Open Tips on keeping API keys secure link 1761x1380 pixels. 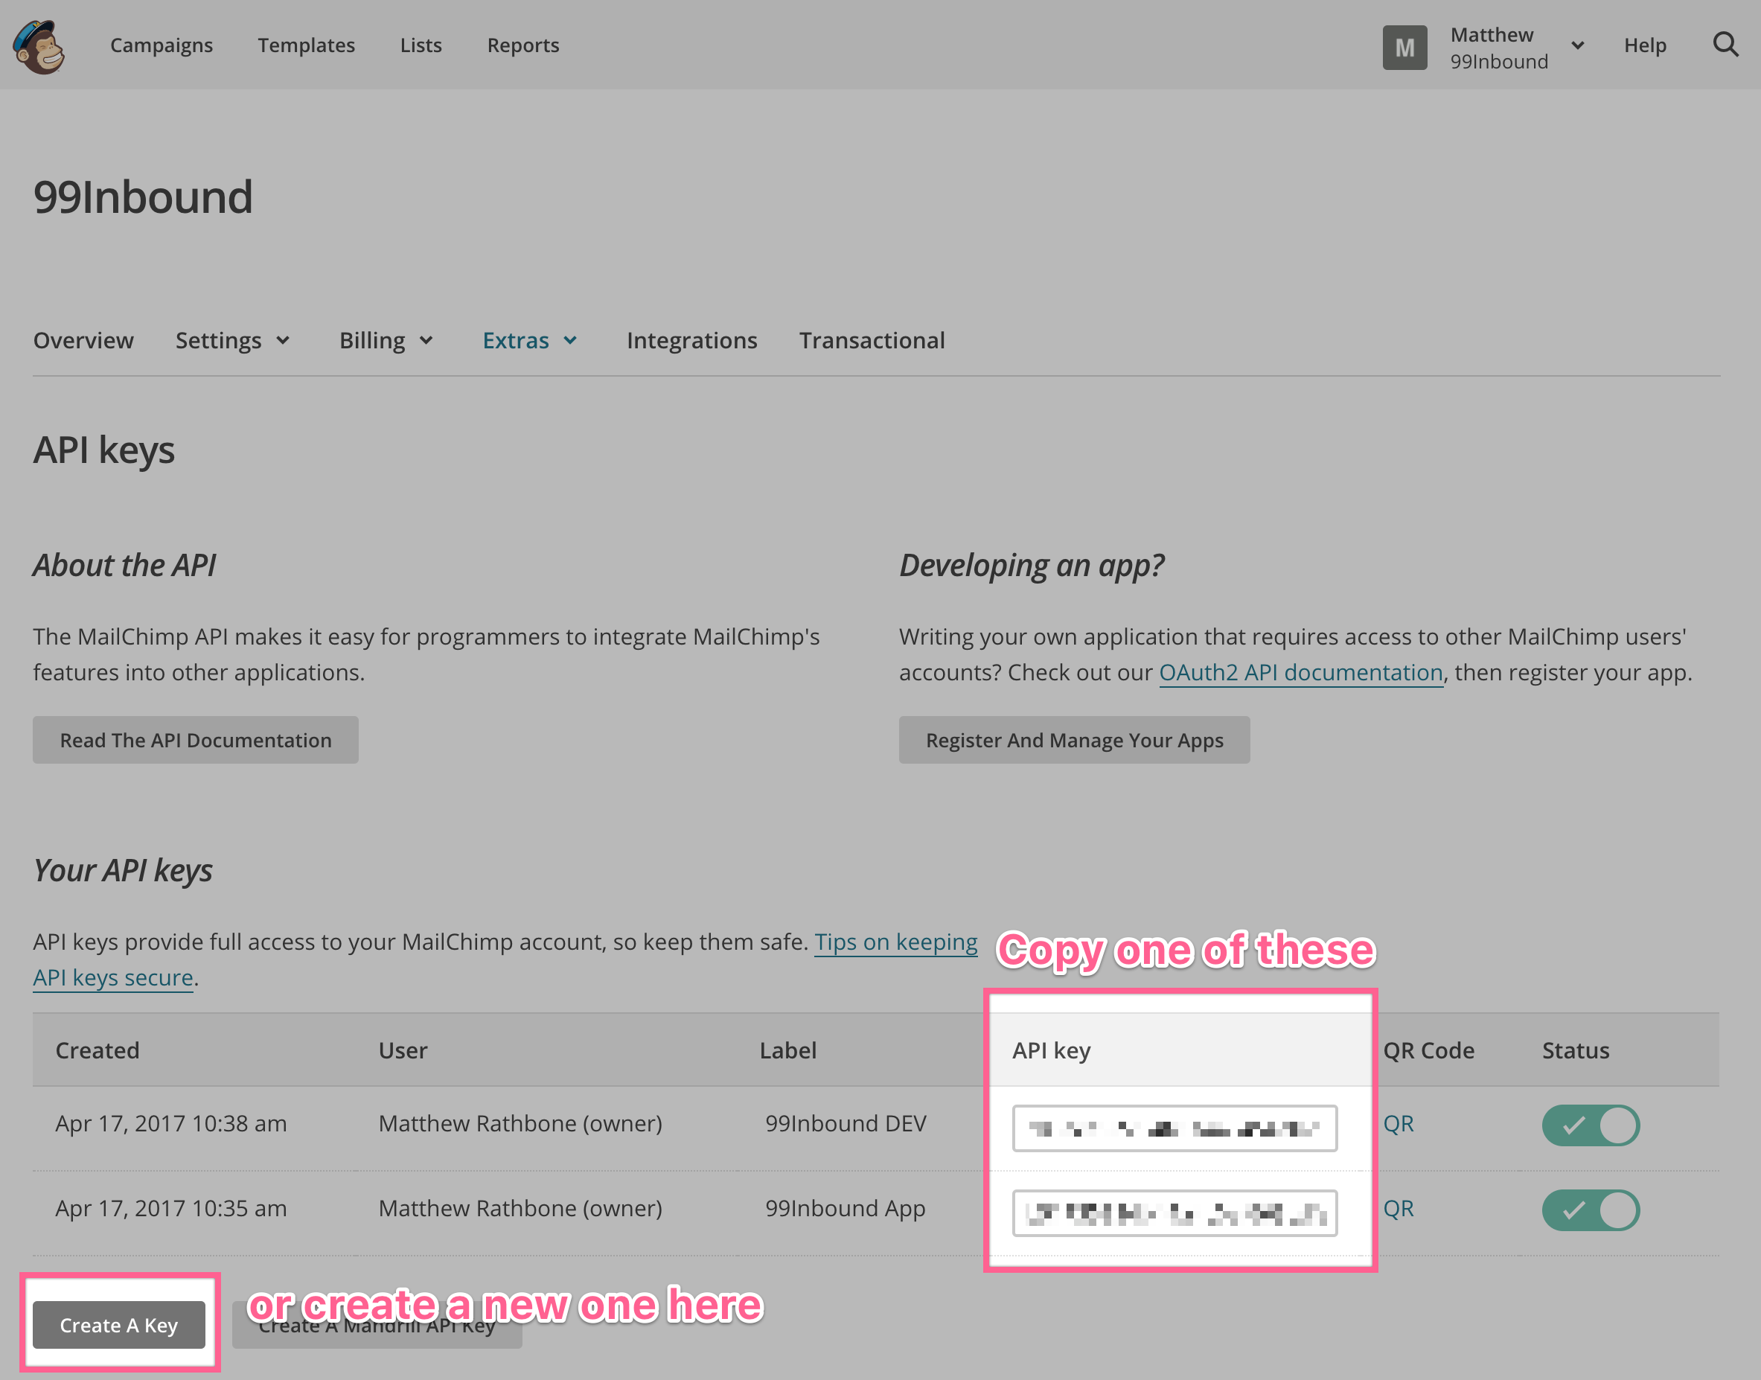[x=896, y=942]
